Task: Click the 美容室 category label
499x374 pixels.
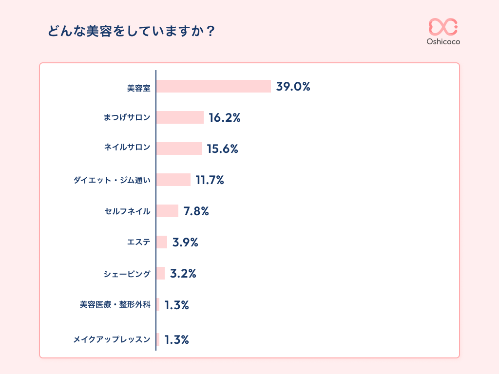Action: (x=139, y=88)
